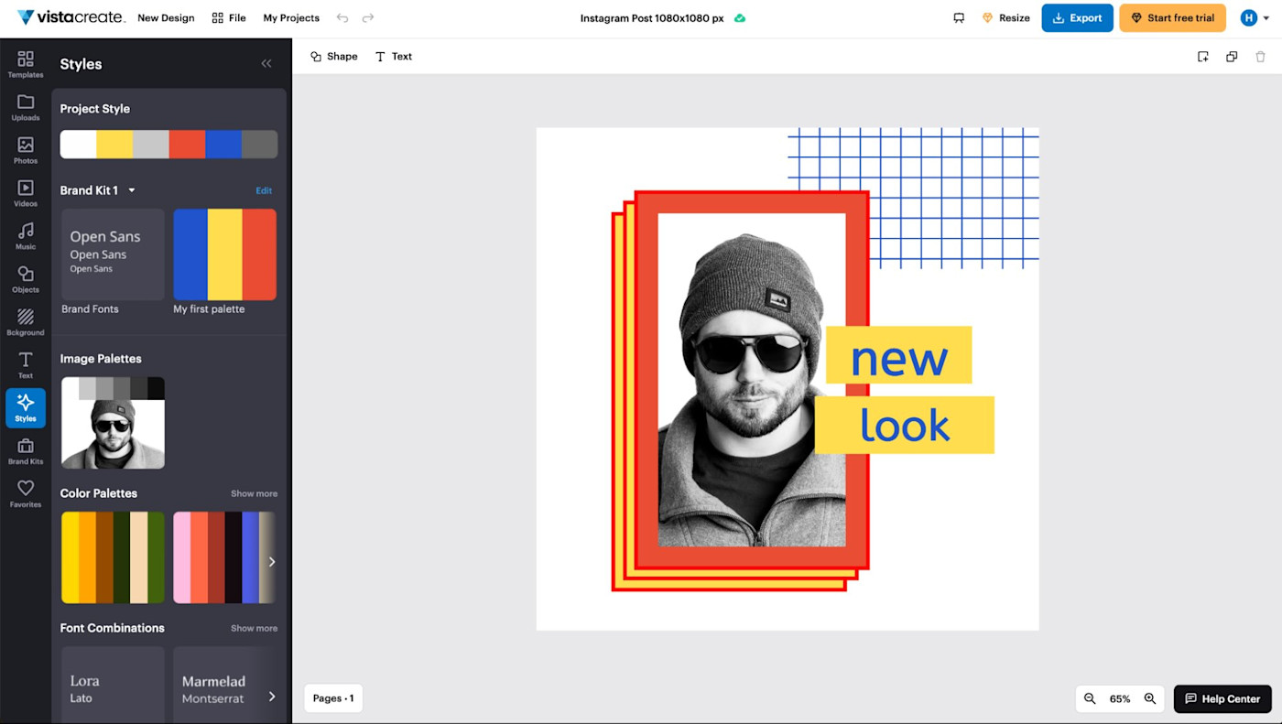Apply the Lora Lato font combination
The width and height of the screenshot is (1282, 724).
(x=113, y=685)
